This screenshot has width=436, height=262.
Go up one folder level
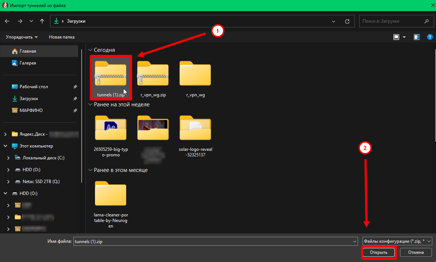coord(42,21)
